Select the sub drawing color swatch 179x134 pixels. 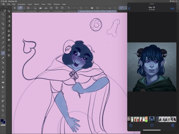pyautogui.click(x=4, y=122)
